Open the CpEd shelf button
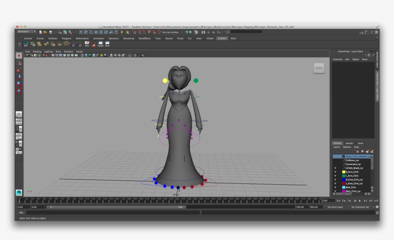The image size is (394, 240). [x=100, y=44]
